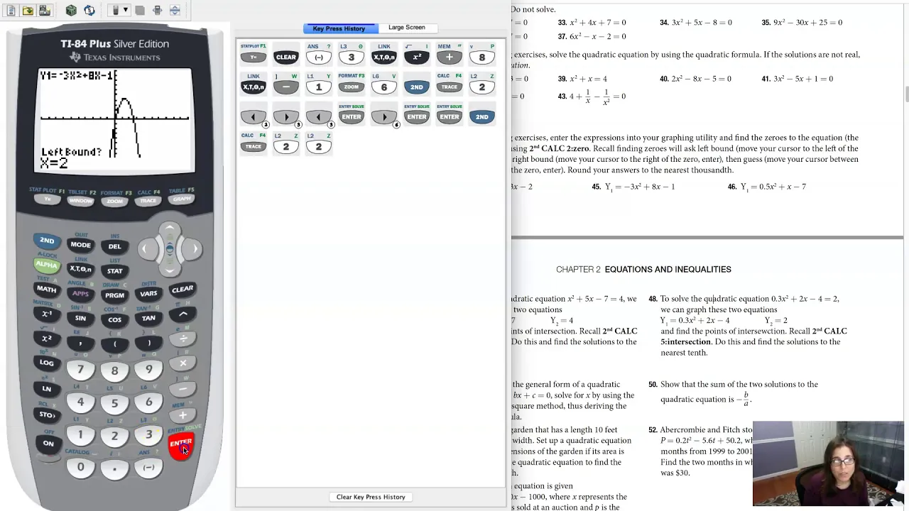Click the x⁻¹ inverse key
The height and width of the screenshot is (511, 909).
[x=47, y=314]
